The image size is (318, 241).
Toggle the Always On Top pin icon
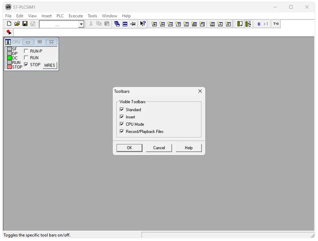pyautogui.click(x=133, y=24)
